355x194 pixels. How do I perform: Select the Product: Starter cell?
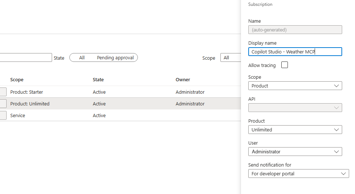pyautogui.click(x=26, y=92)
